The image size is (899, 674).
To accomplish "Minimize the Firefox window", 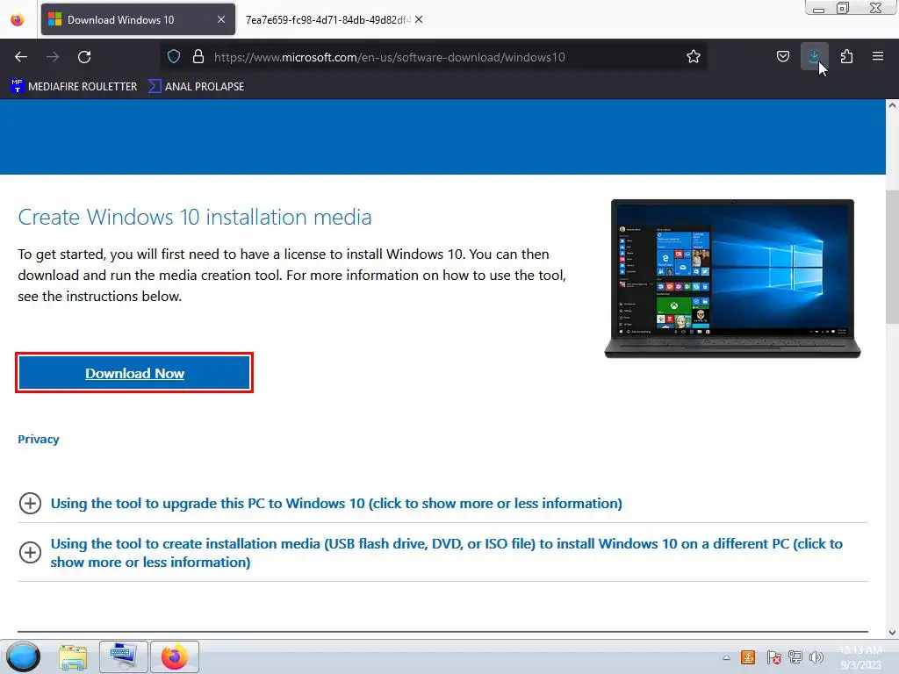I will (818, 8).
